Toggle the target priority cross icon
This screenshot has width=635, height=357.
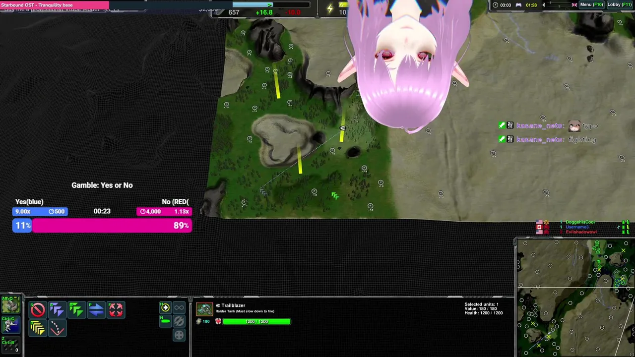click(x=179, y=335)
